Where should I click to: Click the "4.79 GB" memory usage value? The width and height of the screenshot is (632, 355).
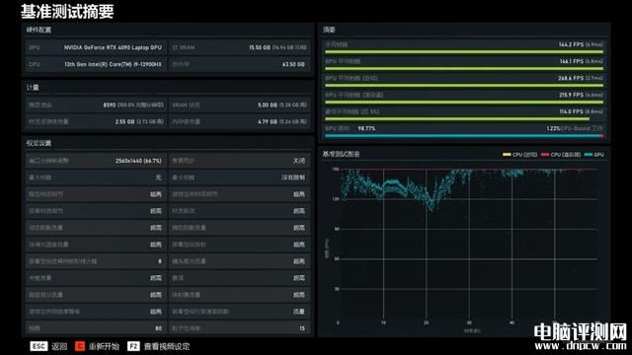268,121
